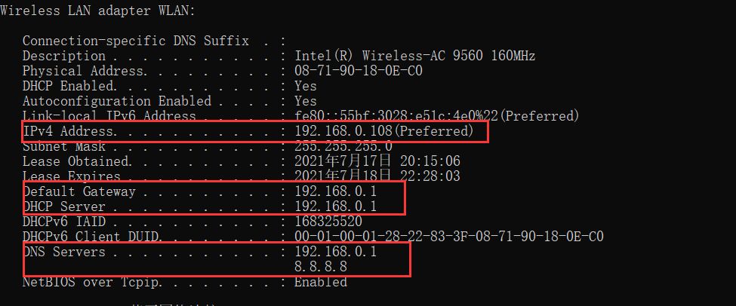Click the Yes value beside DHCP Enabled

306,86
